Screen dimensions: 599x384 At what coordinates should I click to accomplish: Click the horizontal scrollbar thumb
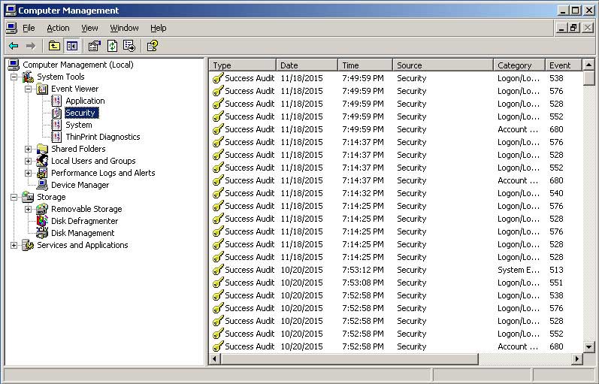pyautogui.click(x=349, y=358)
